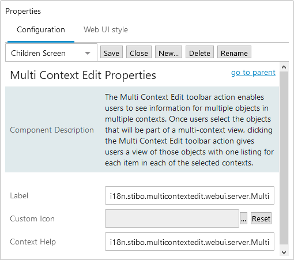Screen dimensions: 294x260
Task: Click the Save button
Action: pyautogui.click(x=111, y=52)
